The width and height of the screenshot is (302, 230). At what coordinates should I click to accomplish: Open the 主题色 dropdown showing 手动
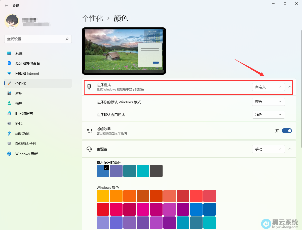[x=268, y=149]
